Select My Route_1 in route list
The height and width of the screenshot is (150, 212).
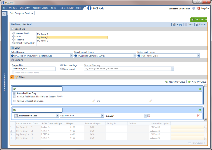(x=72, y=34)
